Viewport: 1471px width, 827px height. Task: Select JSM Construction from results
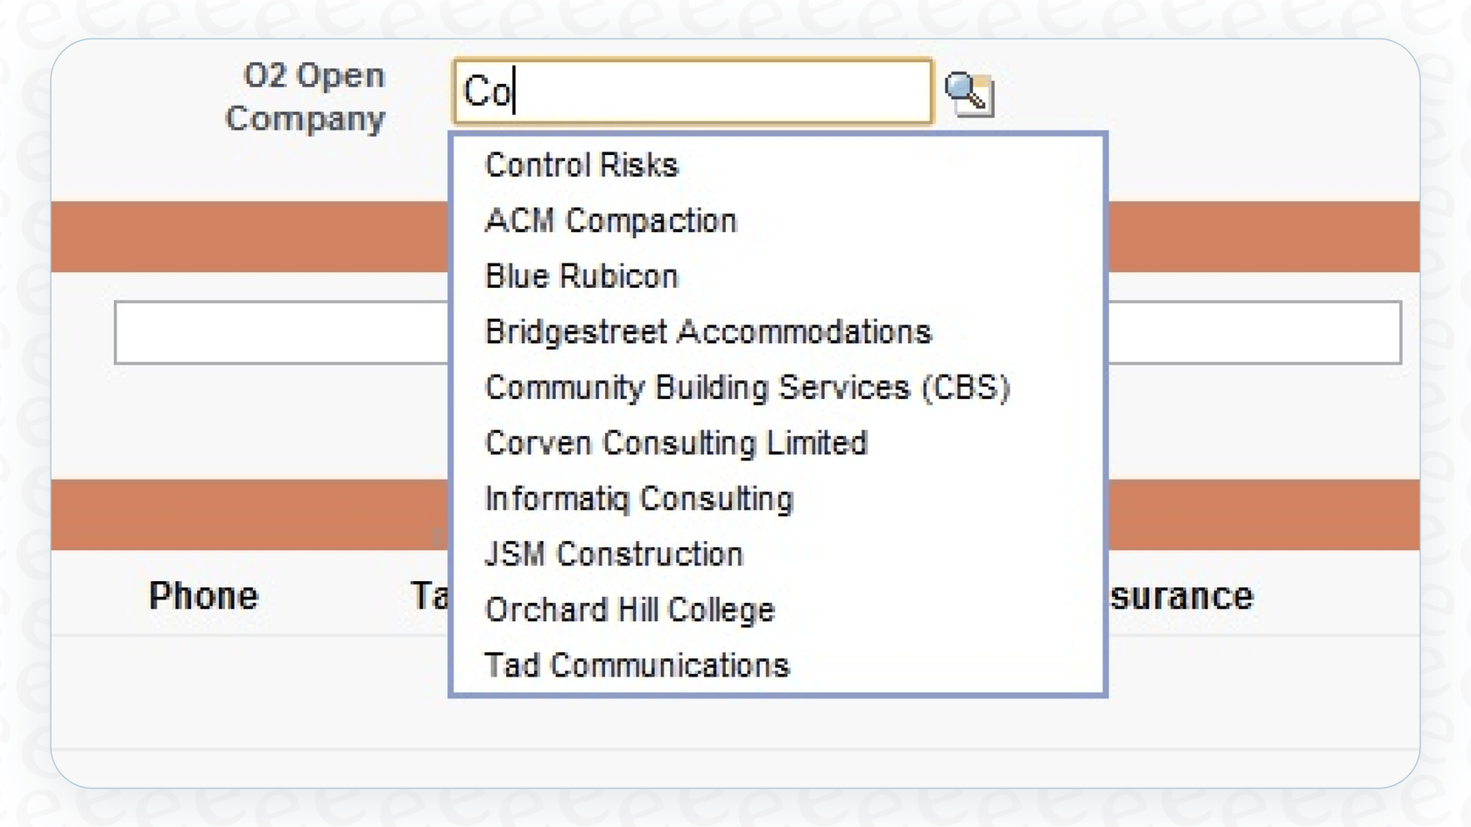pos(614,554)
